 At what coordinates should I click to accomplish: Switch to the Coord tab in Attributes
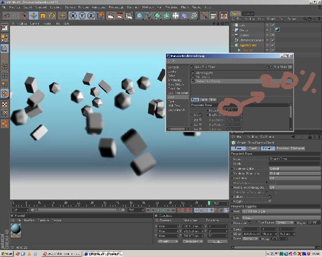253,148
